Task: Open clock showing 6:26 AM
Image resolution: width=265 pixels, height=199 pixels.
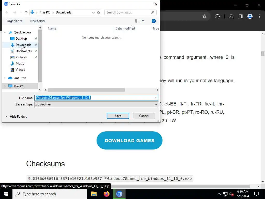Action: (243, 194)
